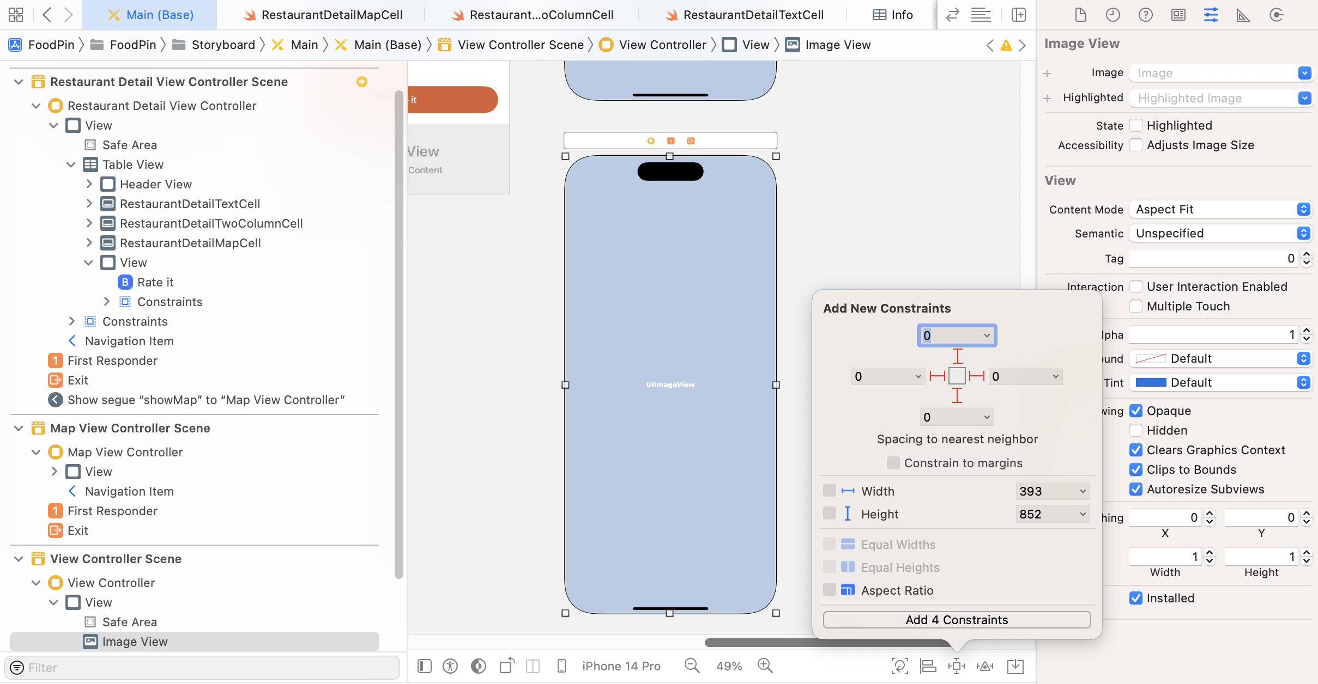Click the Embed In icon

(x=1015, y=666)
